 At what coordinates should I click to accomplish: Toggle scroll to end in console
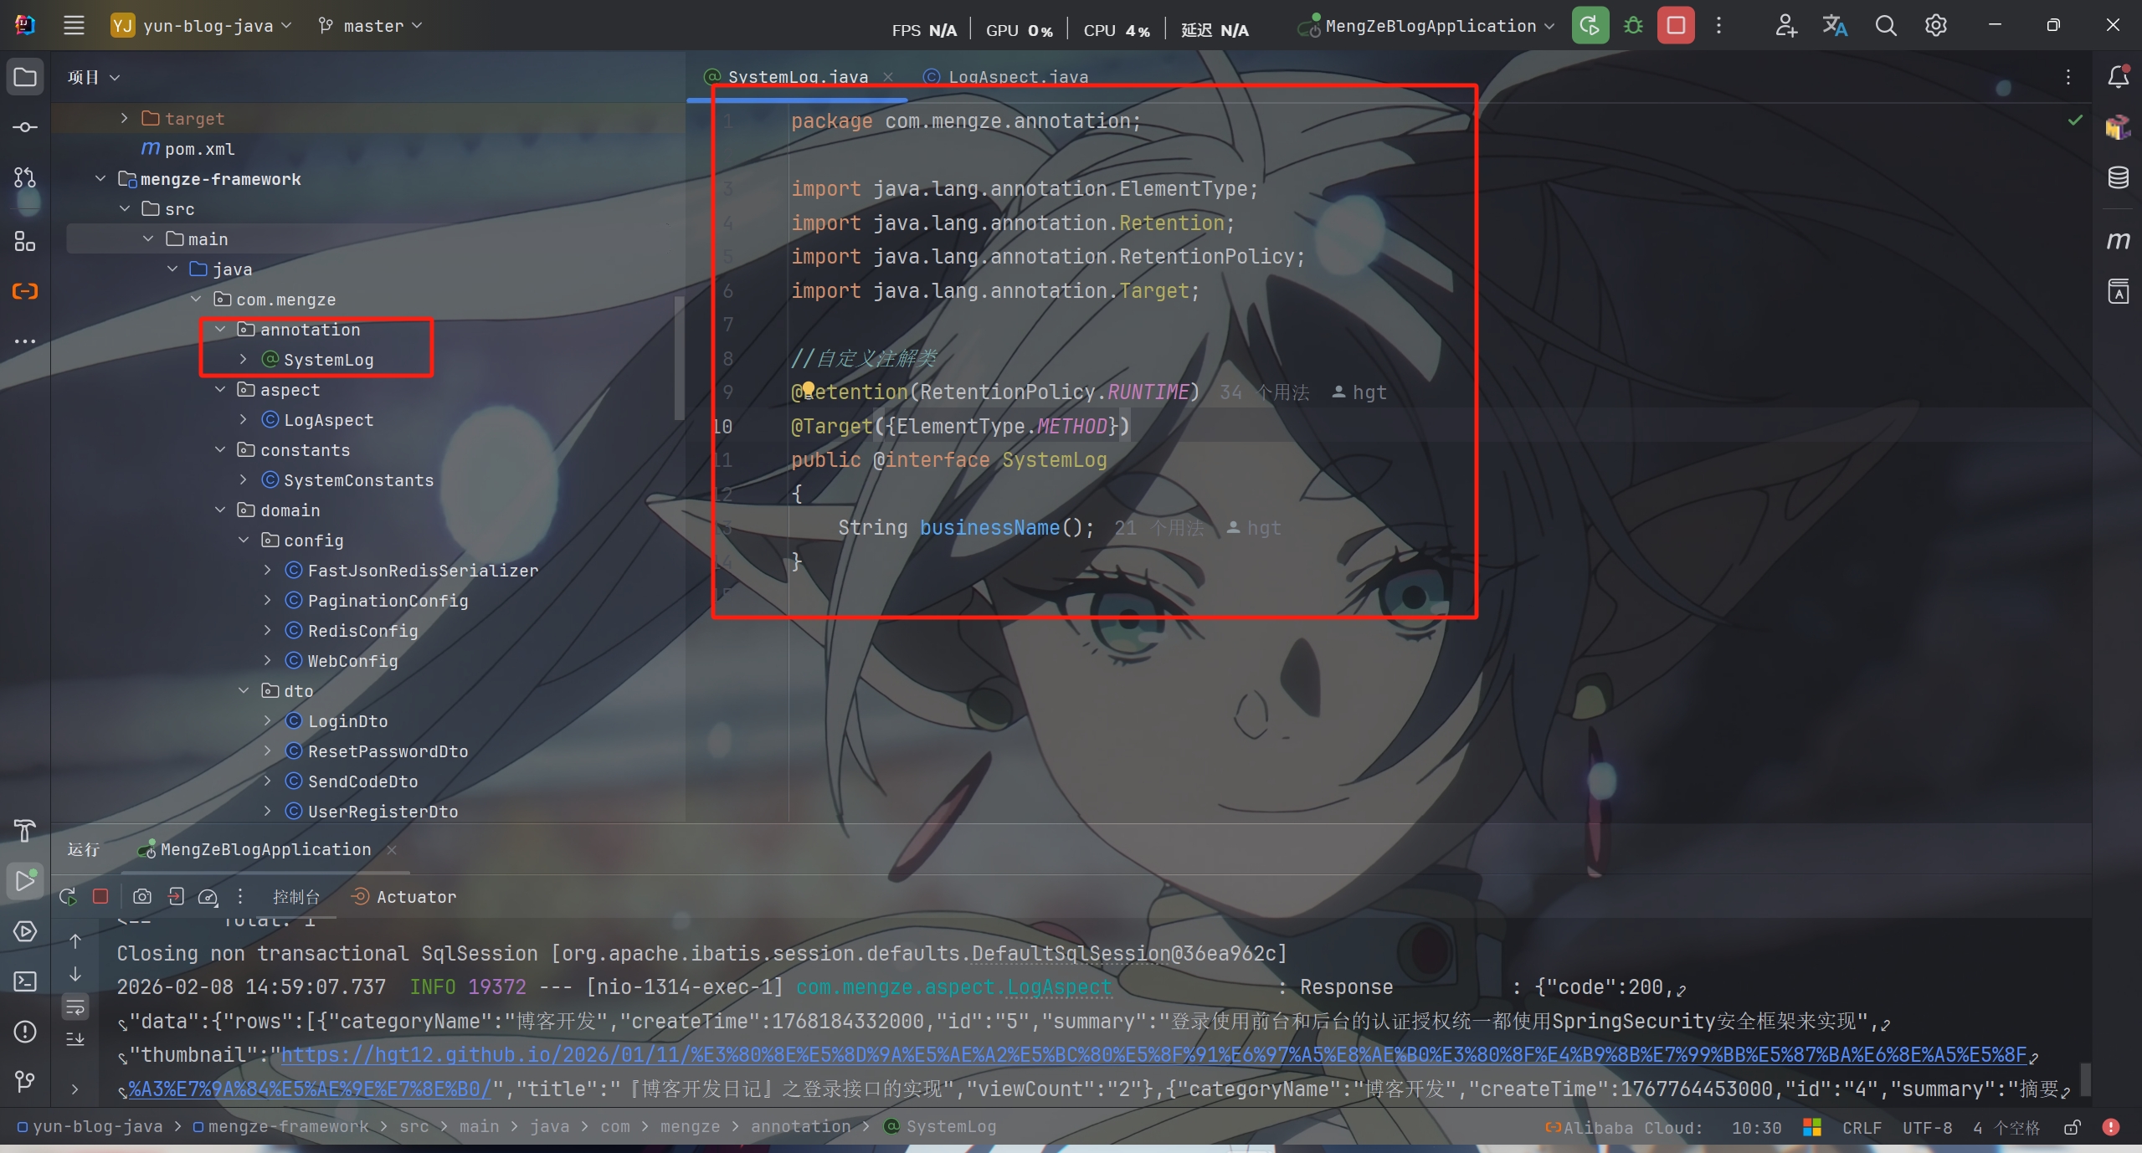(75, 1040)
